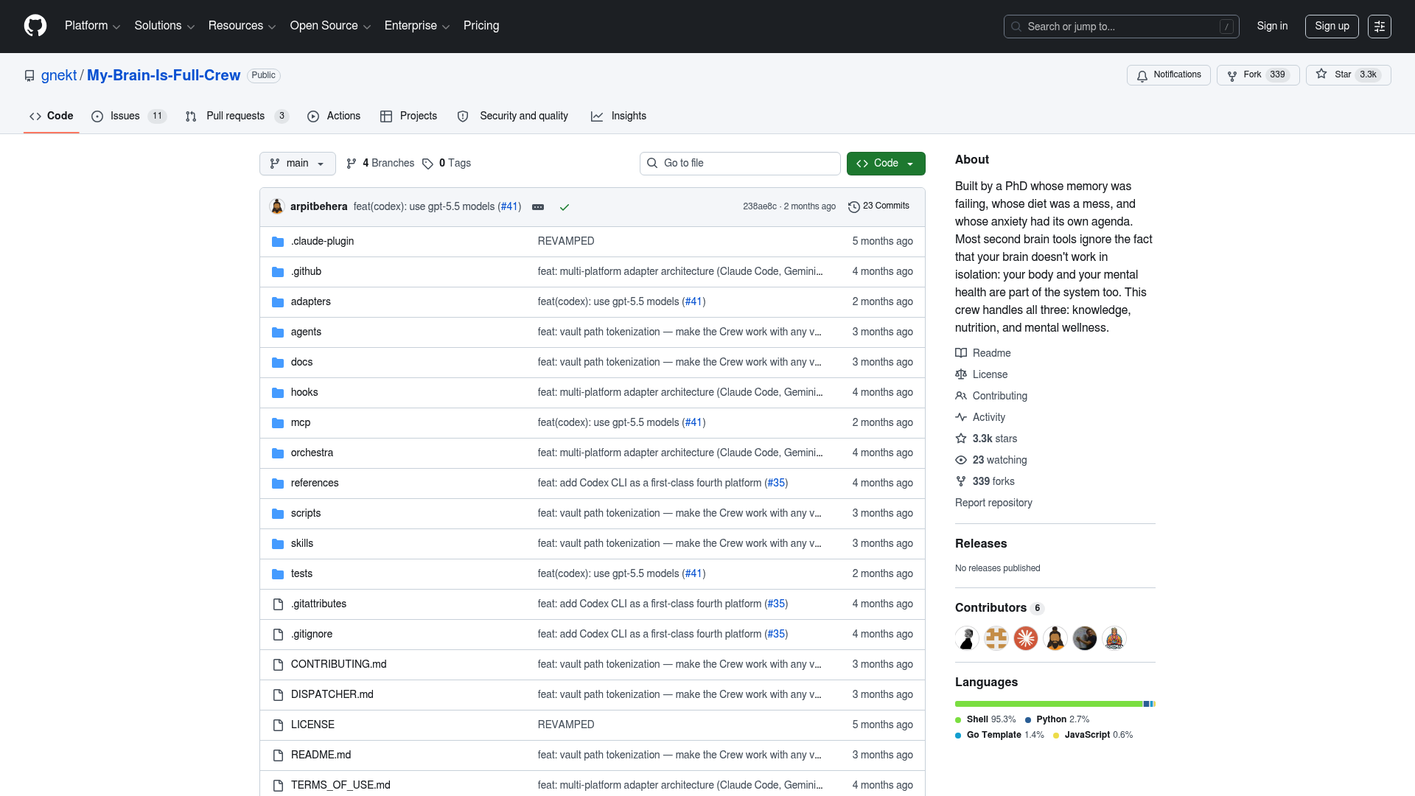Click the languages bar Shell segment

[x=1049, y=704]
